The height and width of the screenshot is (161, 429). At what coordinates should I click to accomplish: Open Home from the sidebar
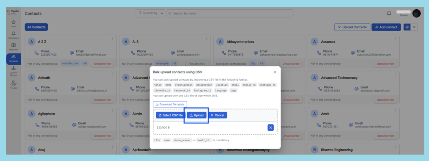(x=13, y=23)
